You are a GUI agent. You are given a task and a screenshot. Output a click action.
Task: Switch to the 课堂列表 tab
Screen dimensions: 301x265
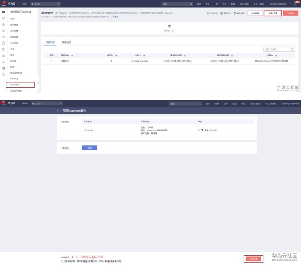point(50,42)
